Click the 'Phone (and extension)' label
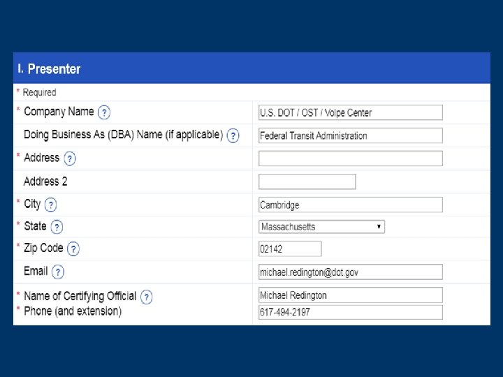This screenshot has width=503, height=377. coord(73,311)
